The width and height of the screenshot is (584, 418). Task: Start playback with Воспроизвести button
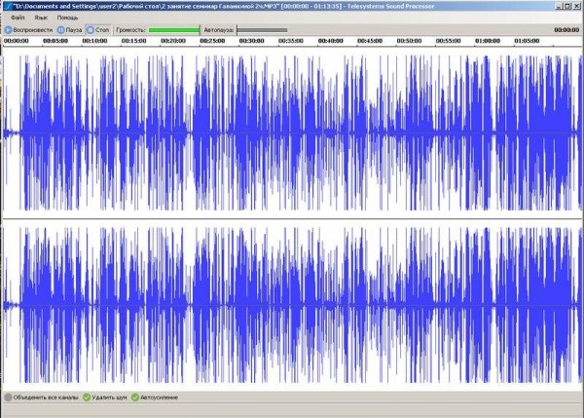click(x=28, y=30)
